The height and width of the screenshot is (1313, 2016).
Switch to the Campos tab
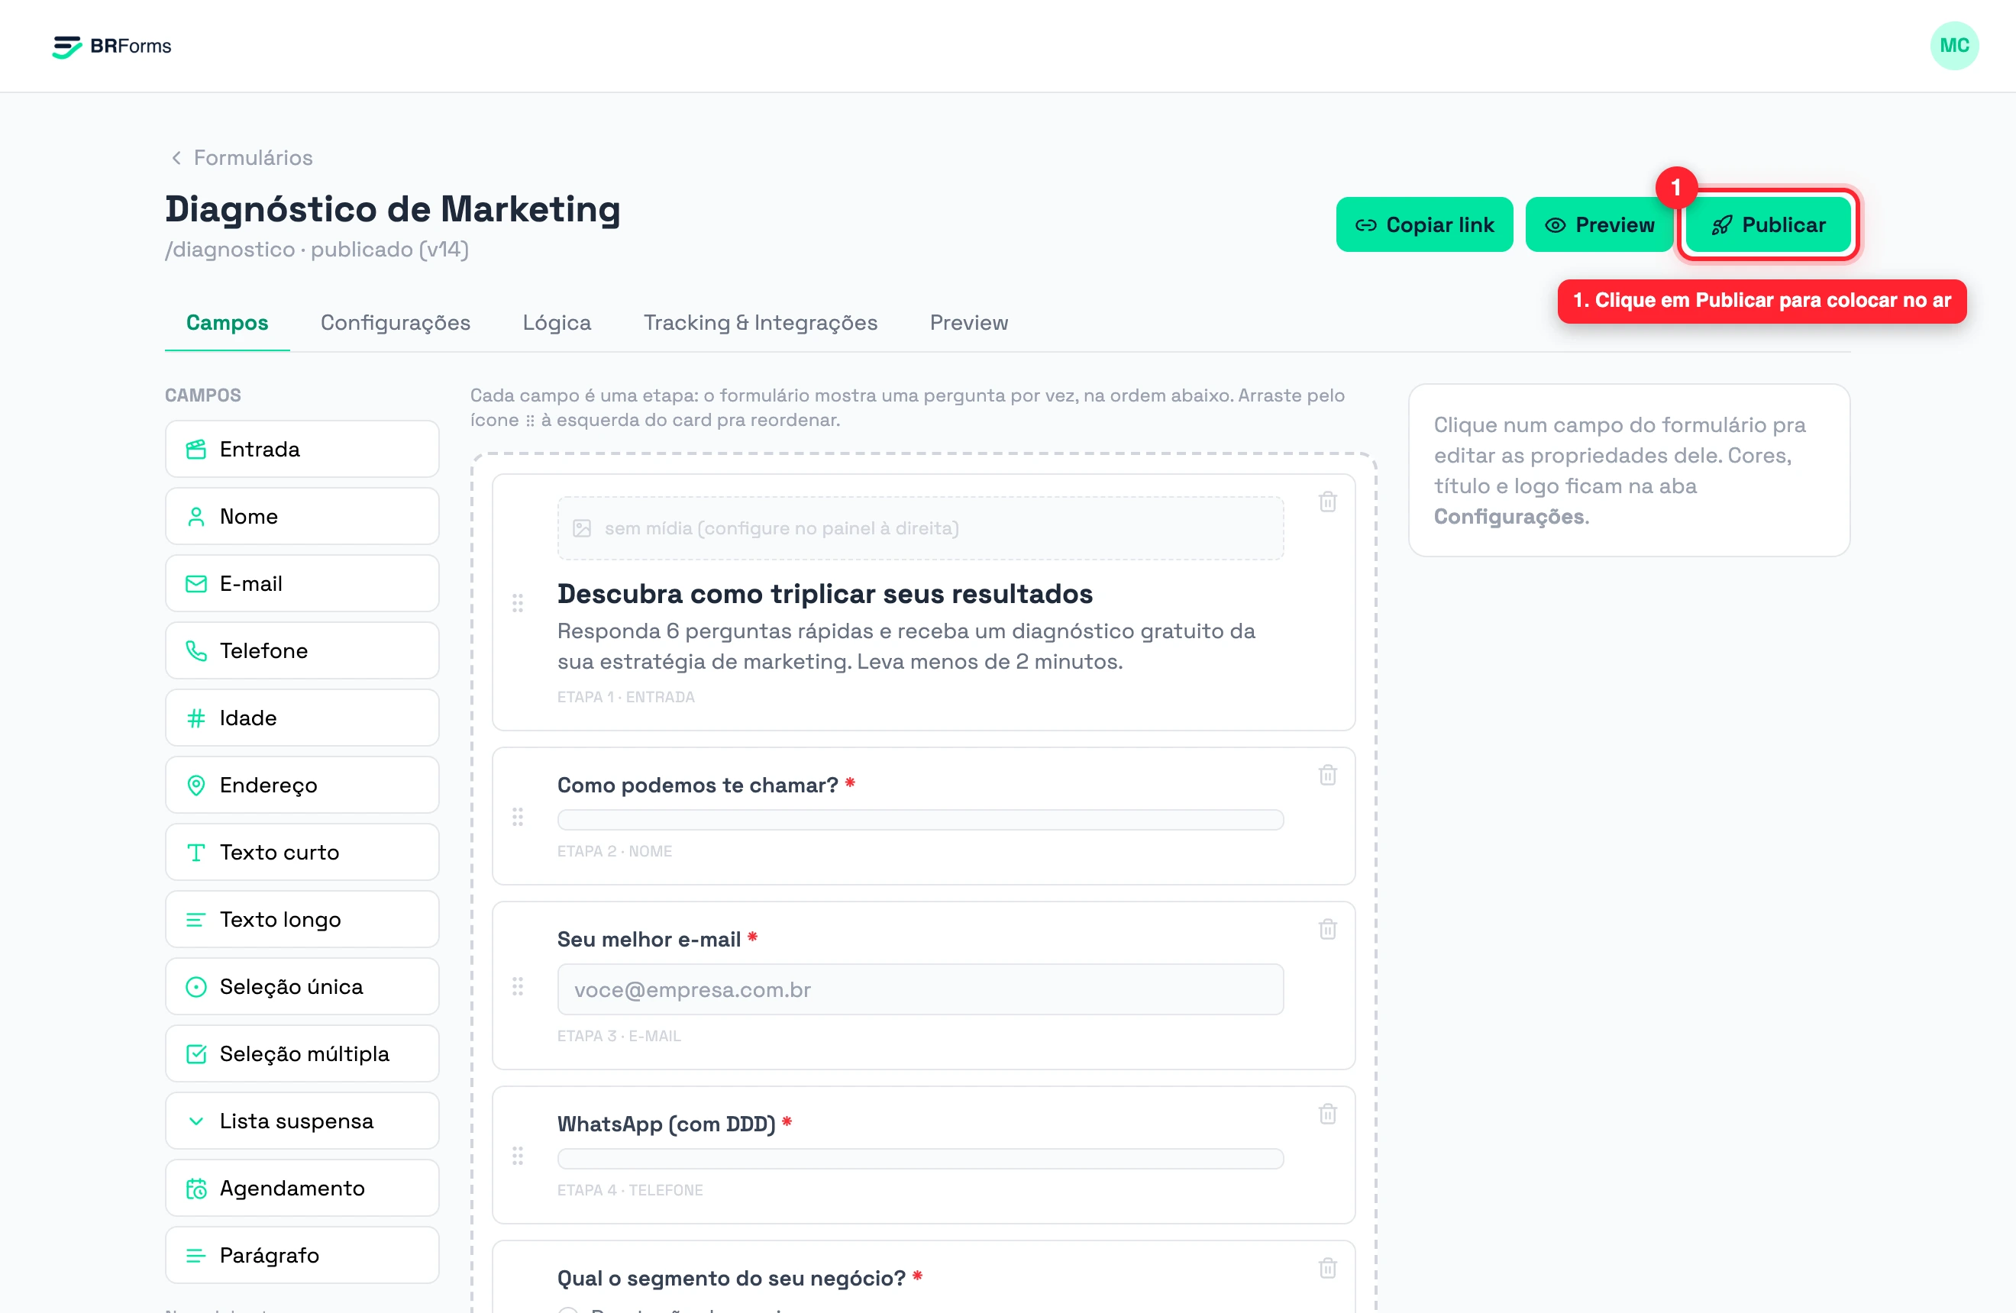click(227, 323)
